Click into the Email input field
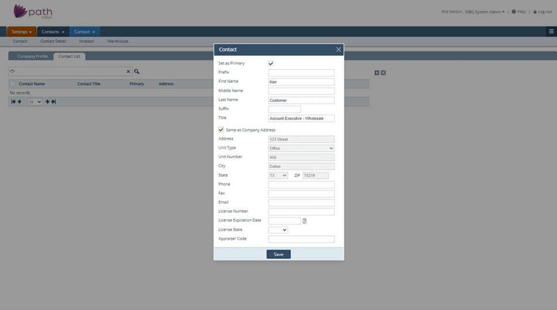Screen dimensions: 557x310 (x=301, y=202)
